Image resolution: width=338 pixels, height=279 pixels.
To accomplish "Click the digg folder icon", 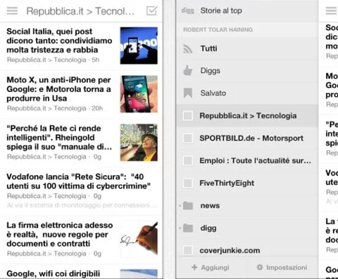I will point(188,228).
